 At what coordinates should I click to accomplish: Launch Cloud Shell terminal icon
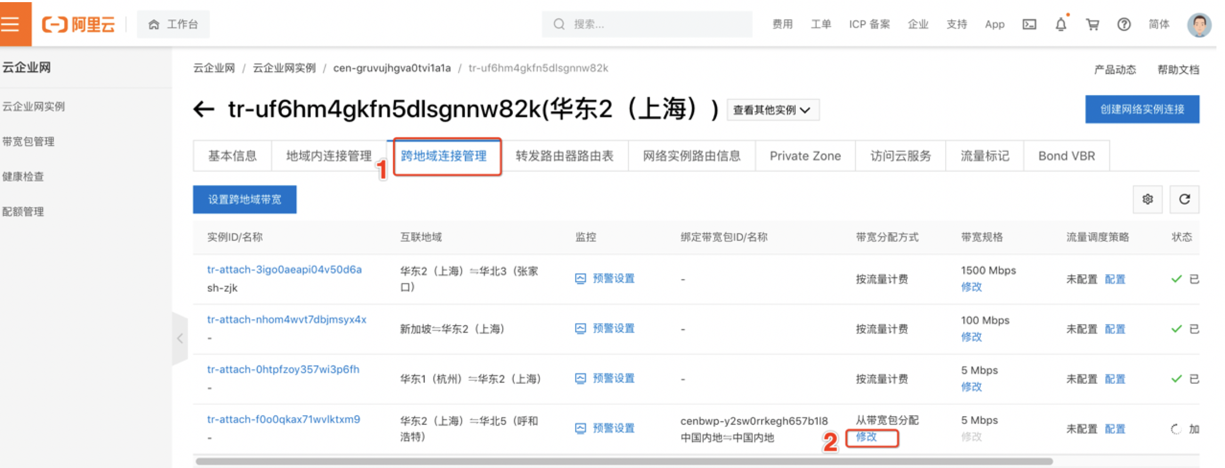coord(1029,24)
